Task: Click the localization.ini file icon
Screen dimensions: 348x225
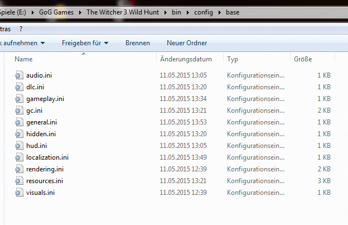Action: tap(19, 157)
